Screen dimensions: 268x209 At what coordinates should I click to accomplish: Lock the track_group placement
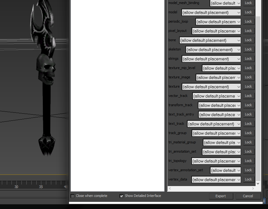[x=248, y=133]
